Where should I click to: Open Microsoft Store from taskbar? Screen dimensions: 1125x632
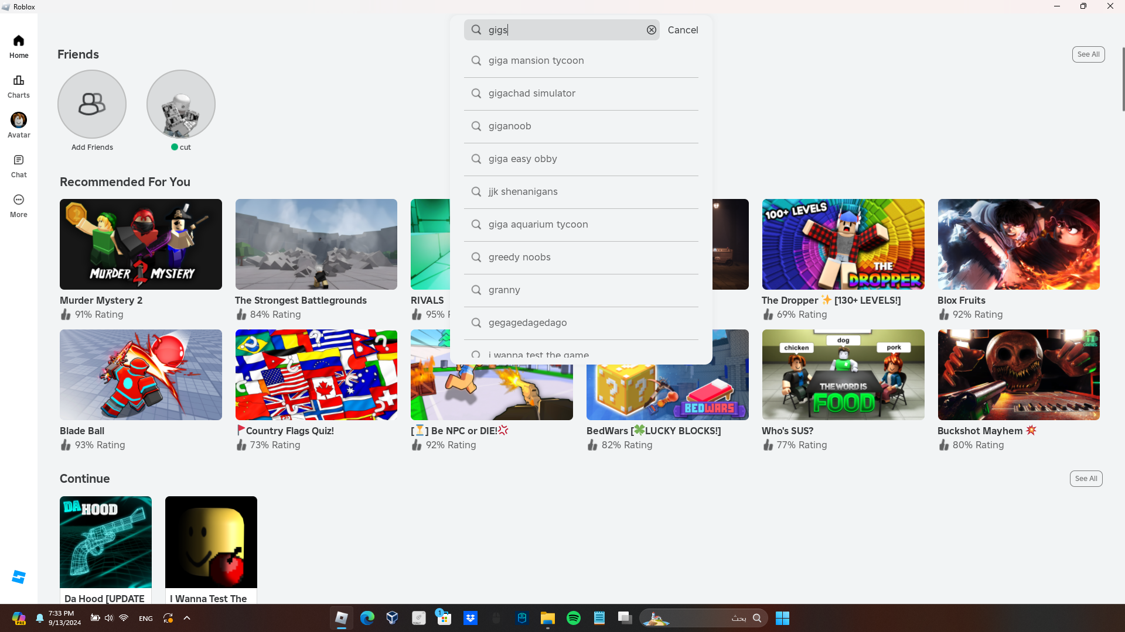click(444, 618)
